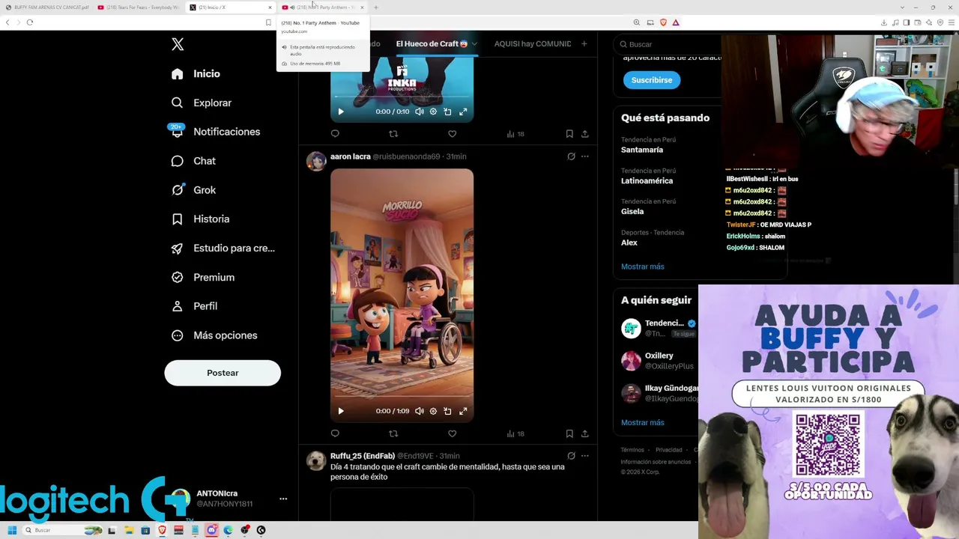Show more trends under Qué está pasando
959x539 pixels.
643,267
